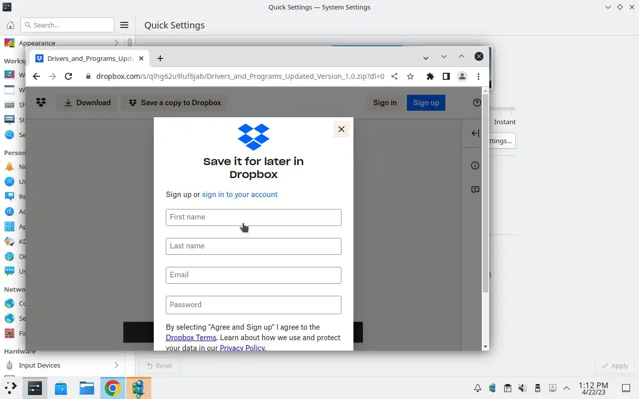Reload the Dropbox page

[x=68, y=76]
